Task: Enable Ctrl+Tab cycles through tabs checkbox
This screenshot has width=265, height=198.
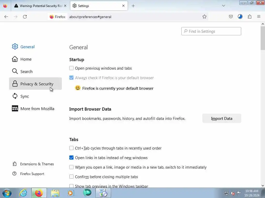Action: [x=71, y=148]
